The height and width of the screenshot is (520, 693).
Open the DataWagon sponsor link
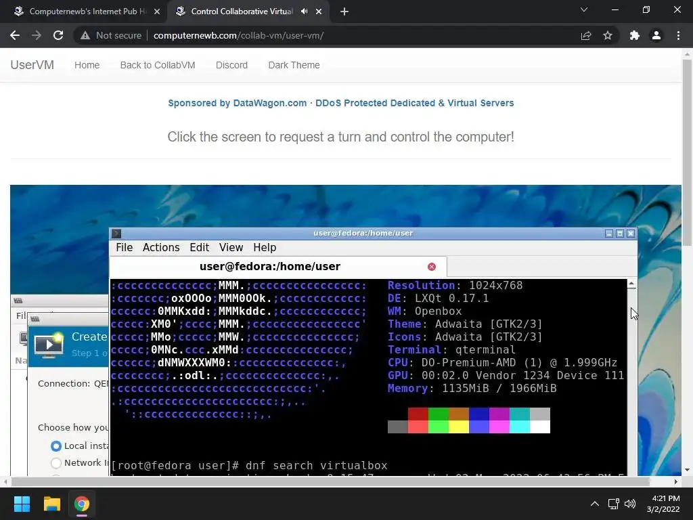(341, 103)
